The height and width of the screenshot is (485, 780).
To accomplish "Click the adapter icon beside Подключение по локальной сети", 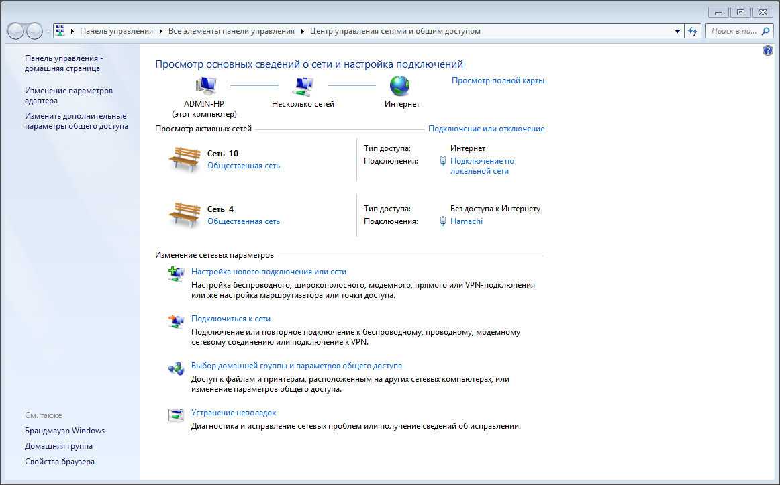I will pos(443,161).
